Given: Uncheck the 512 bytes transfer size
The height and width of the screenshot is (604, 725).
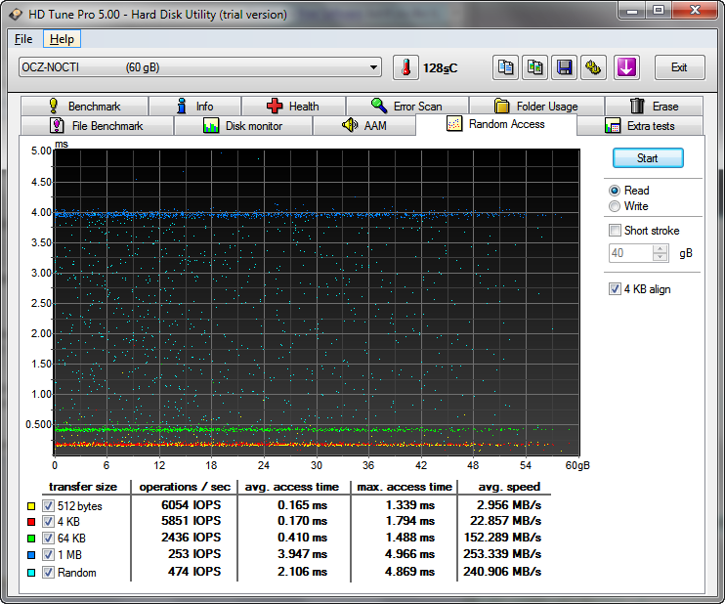Looking at the screenshot, I should [x=48, y=506].
